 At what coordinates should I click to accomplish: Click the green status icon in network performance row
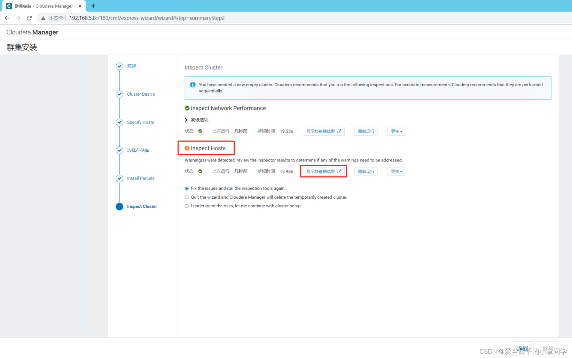tap(200, 131)
